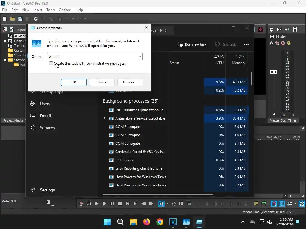Click Browse... in Create new task

coord(130,82)
